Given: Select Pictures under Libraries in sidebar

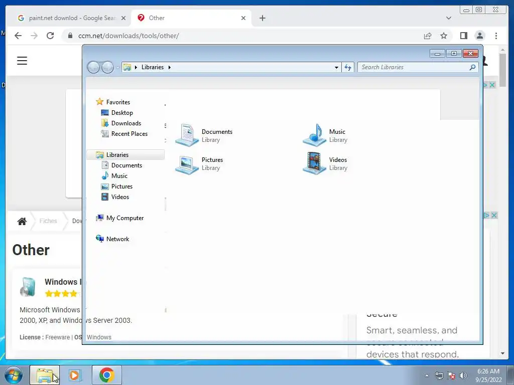Looking at the screenshot, I should coord(117,186).
